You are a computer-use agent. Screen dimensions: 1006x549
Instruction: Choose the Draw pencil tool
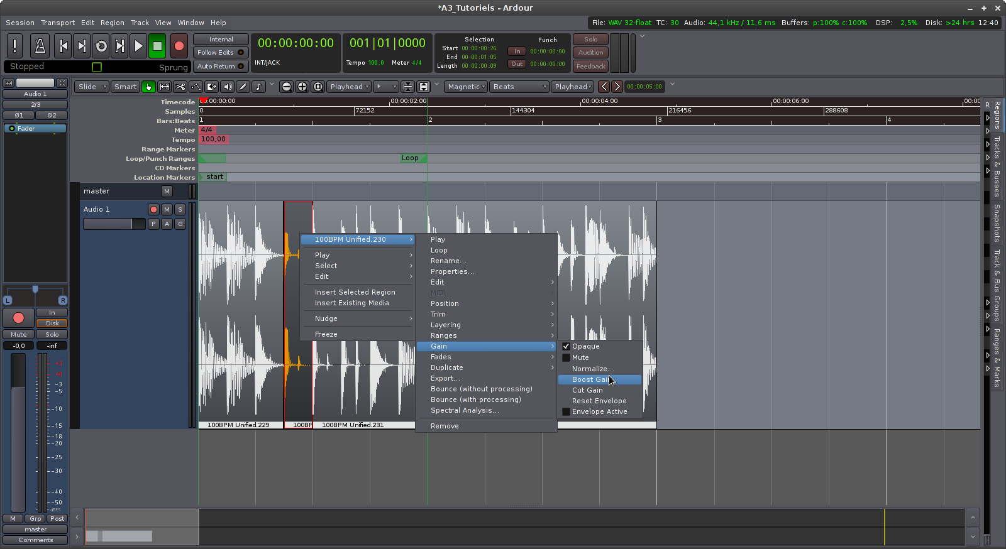[243, 87]
